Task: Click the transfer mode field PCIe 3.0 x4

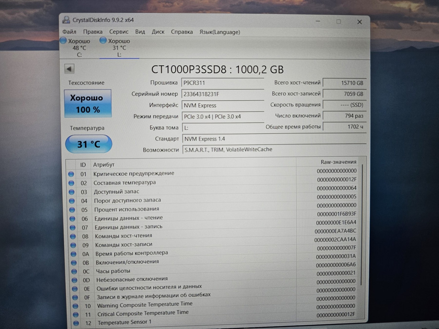Action: point(223,117)
